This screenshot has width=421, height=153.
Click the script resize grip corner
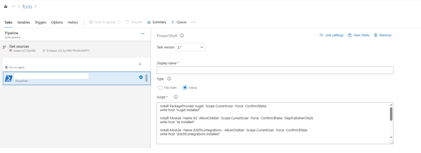tap(391, 143)
